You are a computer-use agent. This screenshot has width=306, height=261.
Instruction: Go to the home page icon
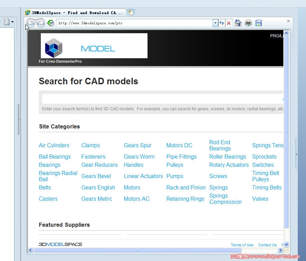238,23
